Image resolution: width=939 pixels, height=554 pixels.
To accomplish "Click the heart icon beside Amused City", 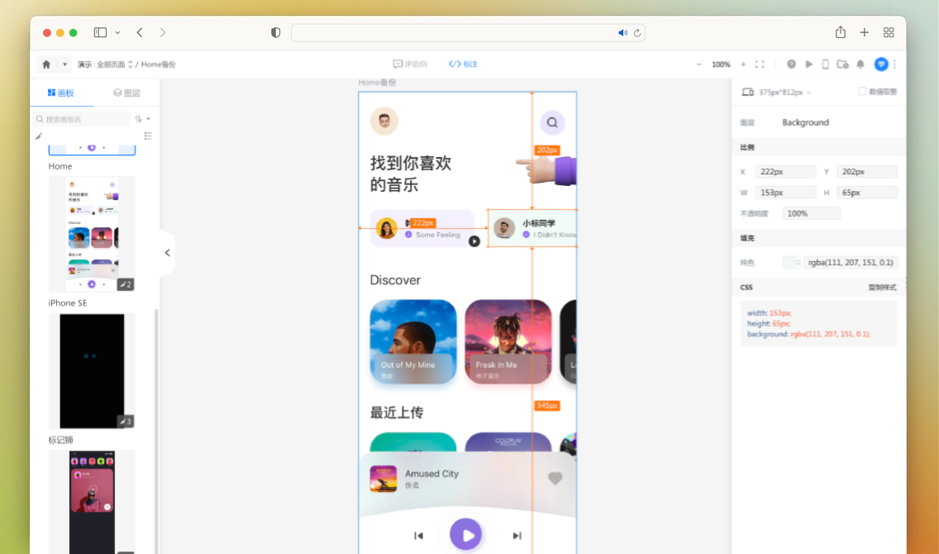I will 555,478.
